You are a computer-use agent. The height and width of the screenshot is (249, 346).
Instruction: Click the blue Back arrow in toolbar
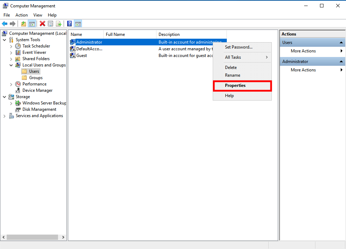[x=5, y=24]
